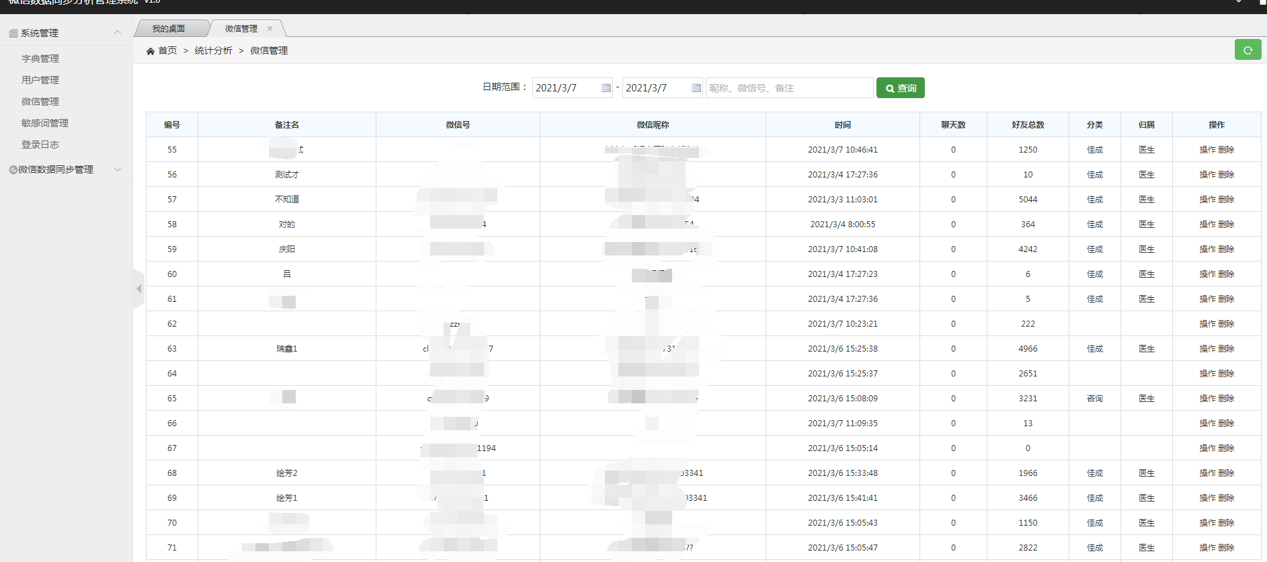This screenshot has width=1267, height=562.
Task: Click time cell 2021/3/7 10:46:41
Action: coord(843,149)
